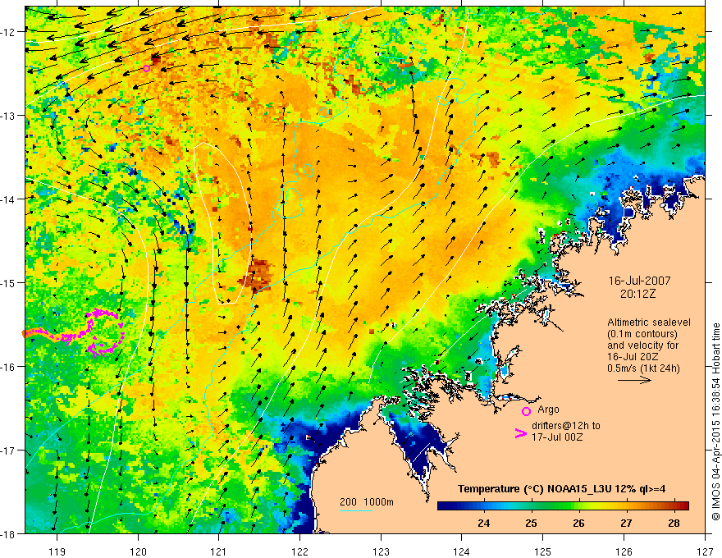This screenshot has width=722, height=558.
Task: Click the 27 value on temperature scale
Action: [x=626, y=523]
